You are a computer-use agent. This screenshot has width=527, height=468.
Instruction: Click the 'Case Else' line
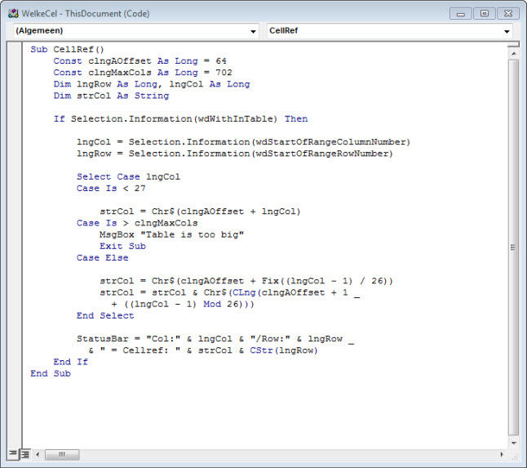[x=103, y=258]
